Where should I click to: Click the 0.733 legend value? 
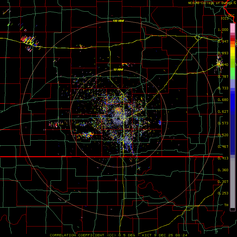[223, 88]
